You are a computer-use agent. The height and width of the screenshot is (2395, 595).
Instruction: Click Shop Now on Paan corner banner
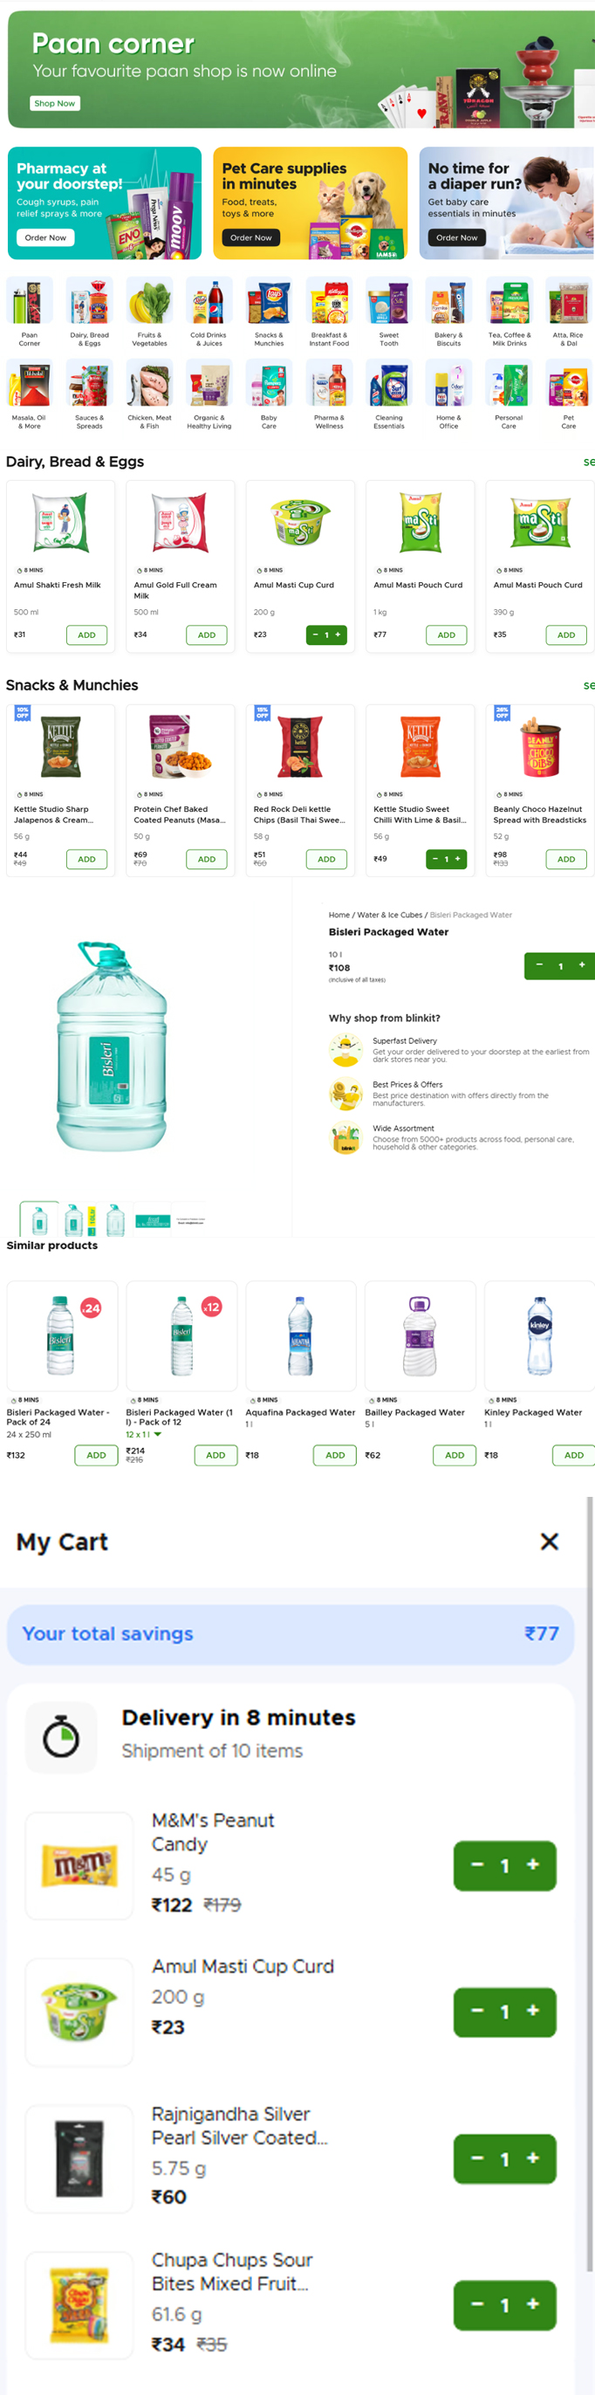click(x=55, y=103)
